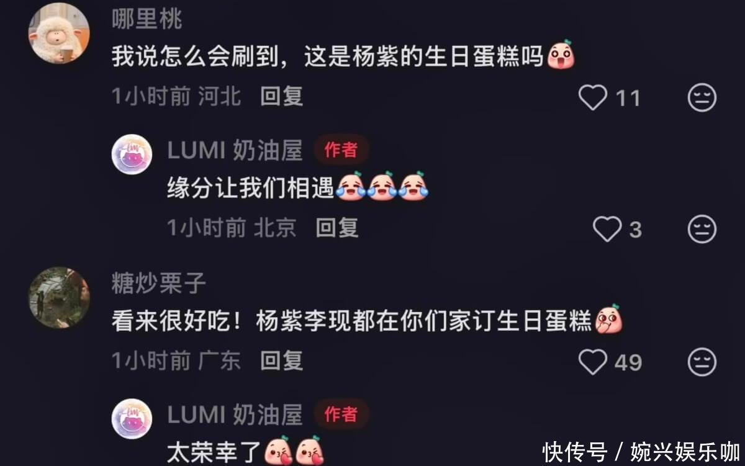Open username 糖炒栗子 profile link

(x=158, y=284)
